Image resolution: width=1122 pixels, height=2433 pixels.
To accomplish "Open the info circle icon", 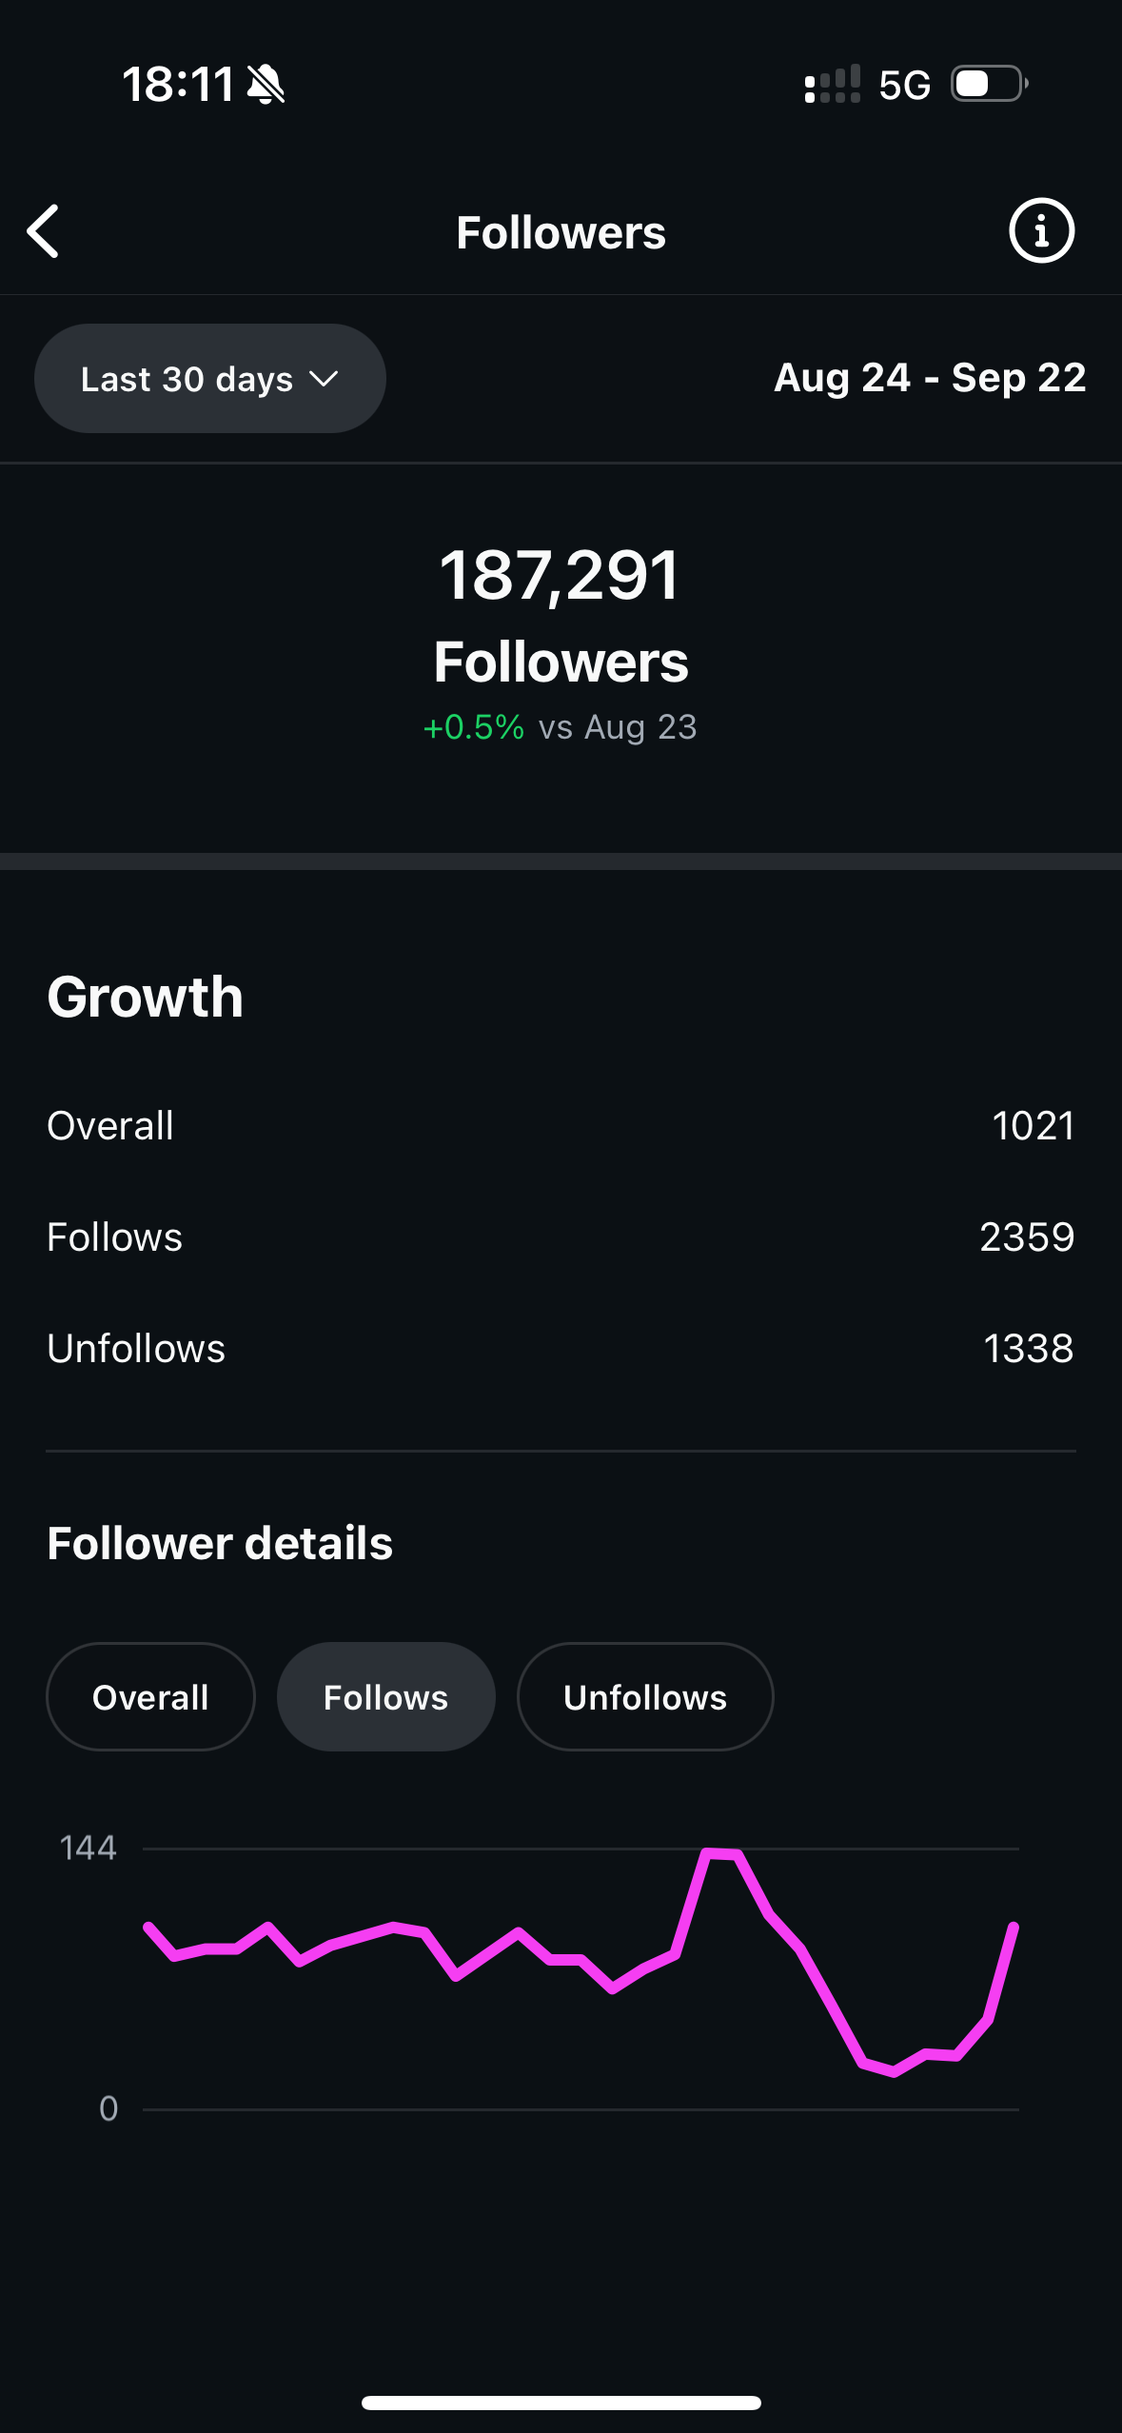I will click(x=1041, y=230).
